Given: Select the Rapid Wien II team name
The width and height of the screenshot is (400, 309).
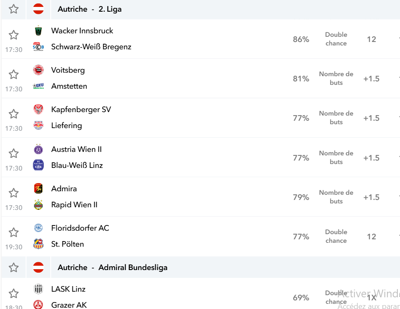Looking at the screenshot, I should 74,205.
